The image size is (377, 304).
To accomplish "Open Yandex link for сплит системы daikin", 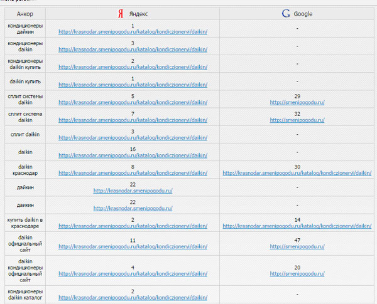I will pos(133,102).
